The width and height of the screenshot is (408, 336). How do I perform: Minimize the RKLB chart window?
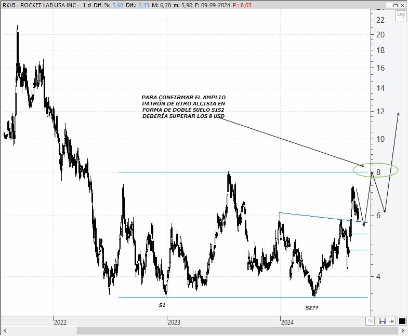pyautogui.click(x=389, y=5)
